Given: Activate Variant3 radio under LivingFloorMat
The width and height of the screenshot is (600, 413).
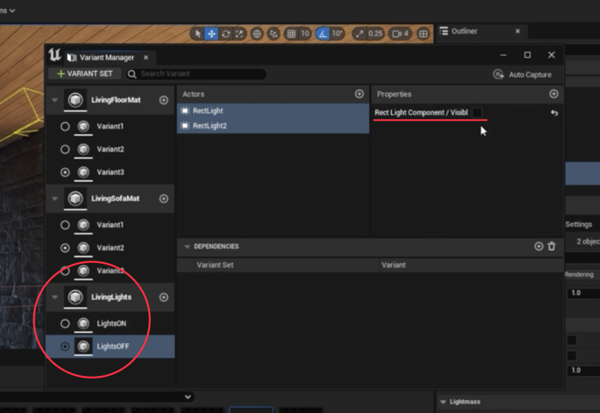Looking at the screenshot, I should (x=65, y=172).
